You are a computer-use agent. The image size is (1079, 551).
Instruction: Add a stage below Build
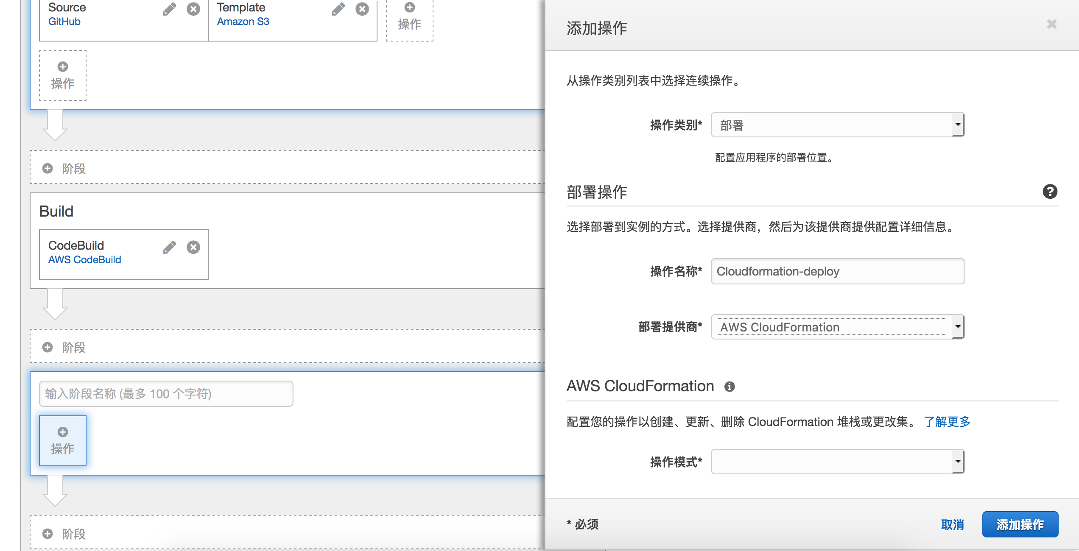(74, 348)
